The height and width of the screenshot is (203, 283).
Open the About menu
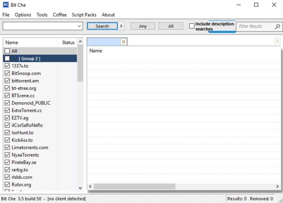pos(108,15)
